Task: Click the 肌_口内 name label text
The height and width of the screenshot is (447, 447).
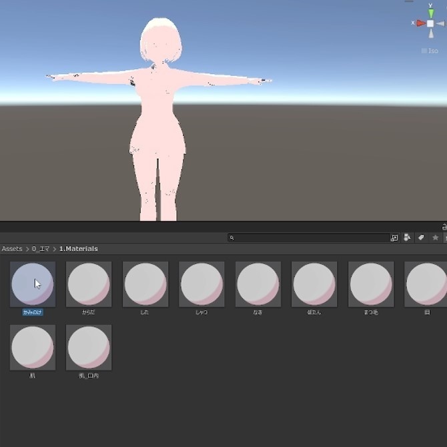Action: 89,376
